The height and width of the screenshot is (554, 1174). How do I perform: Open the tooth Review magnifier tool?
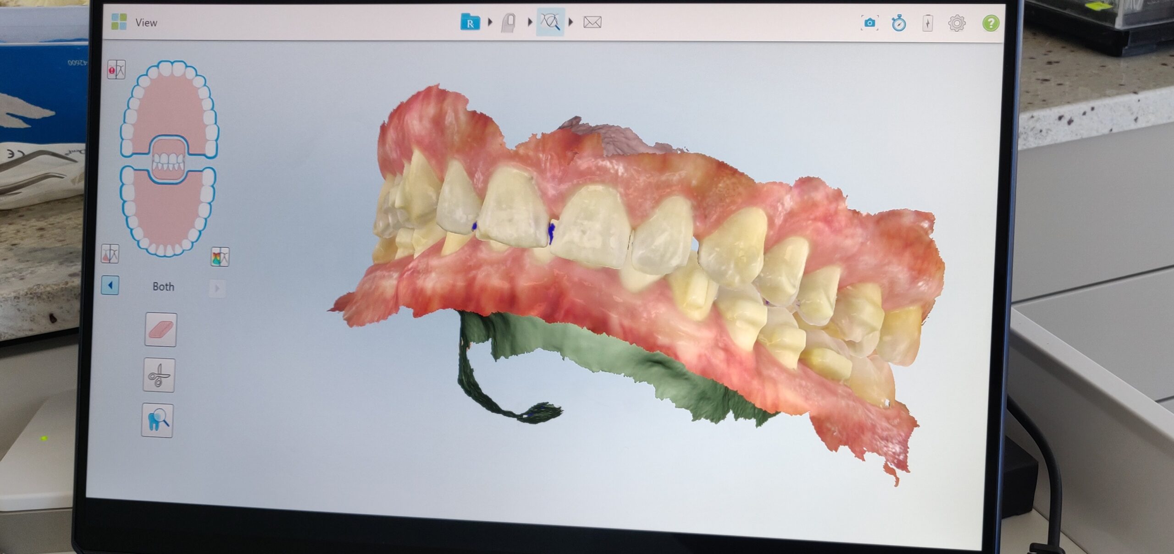click(157, 420)
